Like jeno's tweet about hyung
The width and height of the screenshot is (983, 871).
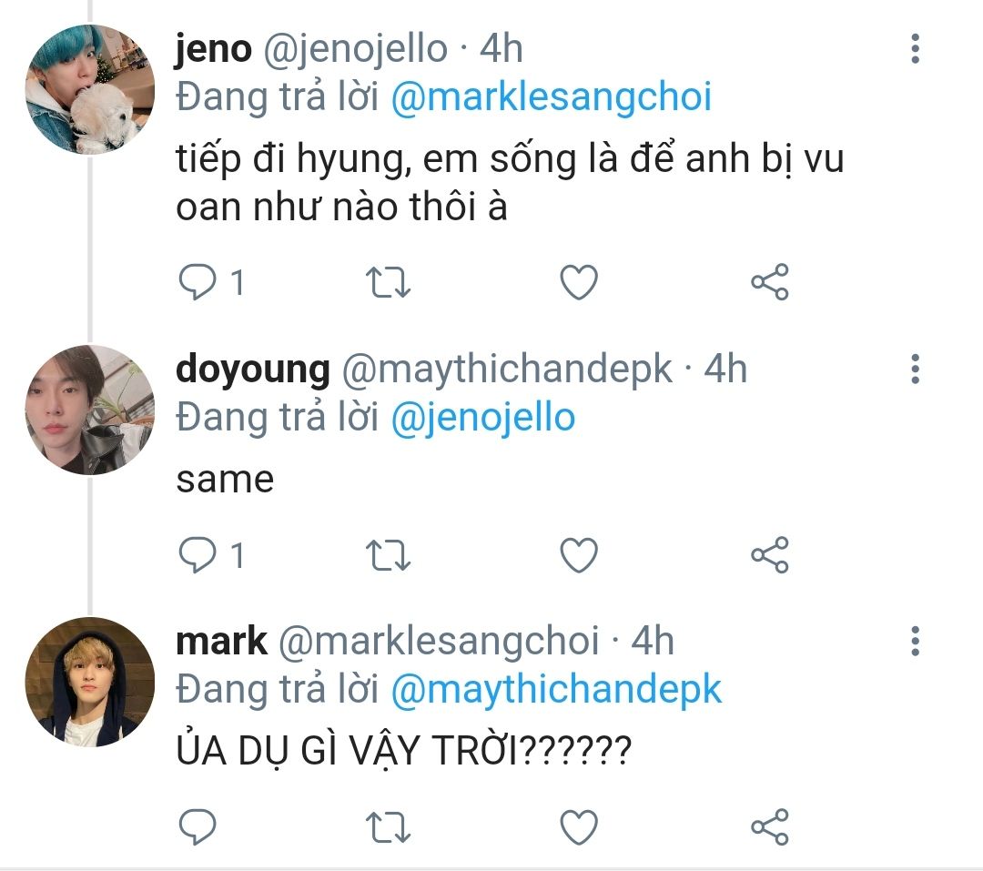[578, 283]
